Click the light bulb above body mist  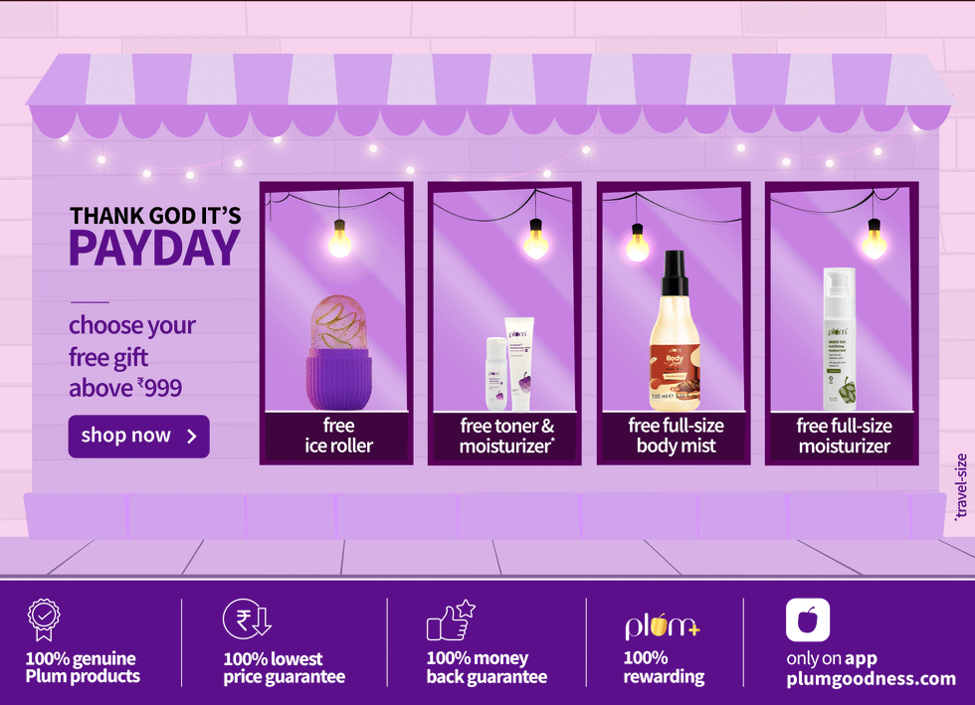pyautogui.click(x=638, y=243)
